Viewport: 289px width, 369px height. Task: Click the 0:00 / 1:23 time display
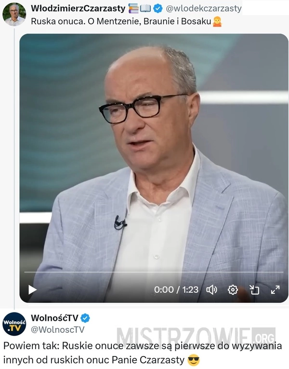click(x=176, y=290)
